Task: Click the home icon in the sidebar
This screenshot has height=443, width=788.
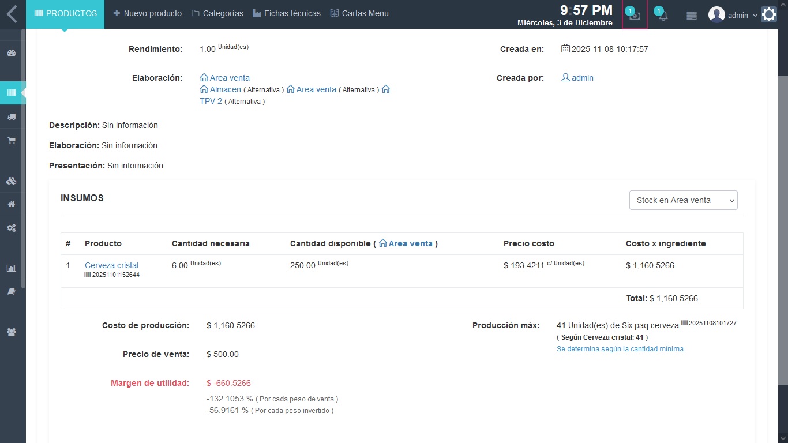Action: coord(11,204)
